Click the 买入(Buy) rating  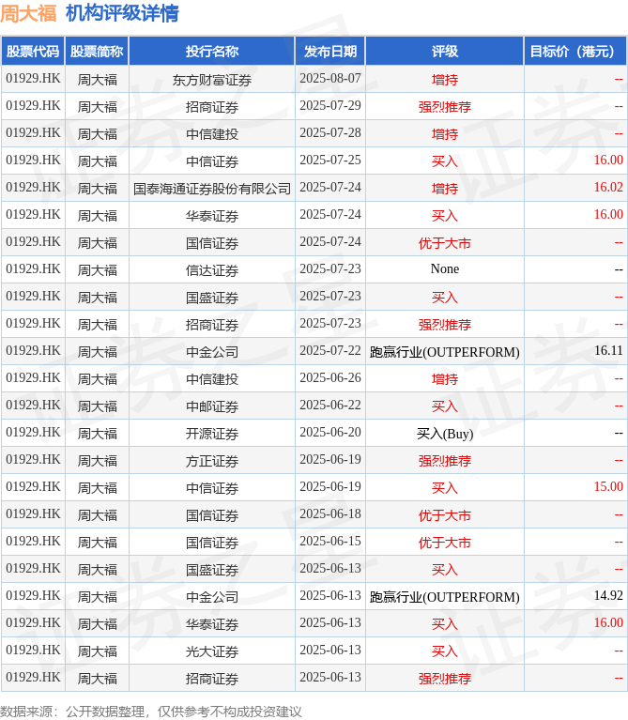[445, 434]
